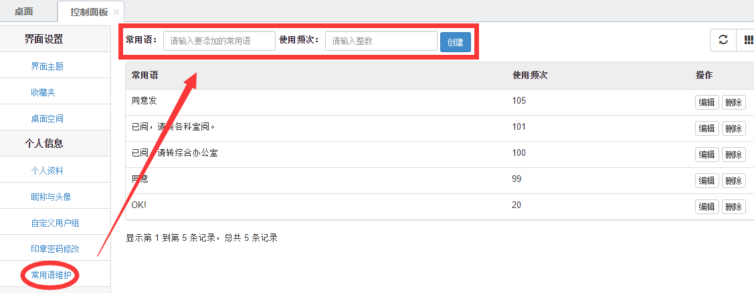Image resolution: width=754 pixels, height=293 pixels.
Task: Select the 已阅，请转综合办公室 phrase cell
Action: click(x=175, y=153)
